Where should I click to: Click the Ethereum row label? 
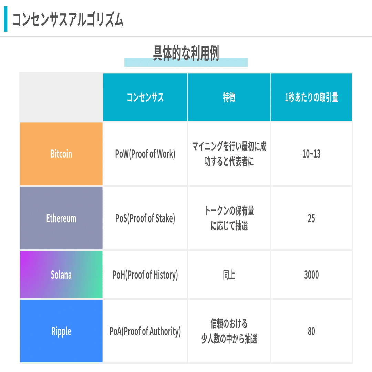click(x=61, y=218)
